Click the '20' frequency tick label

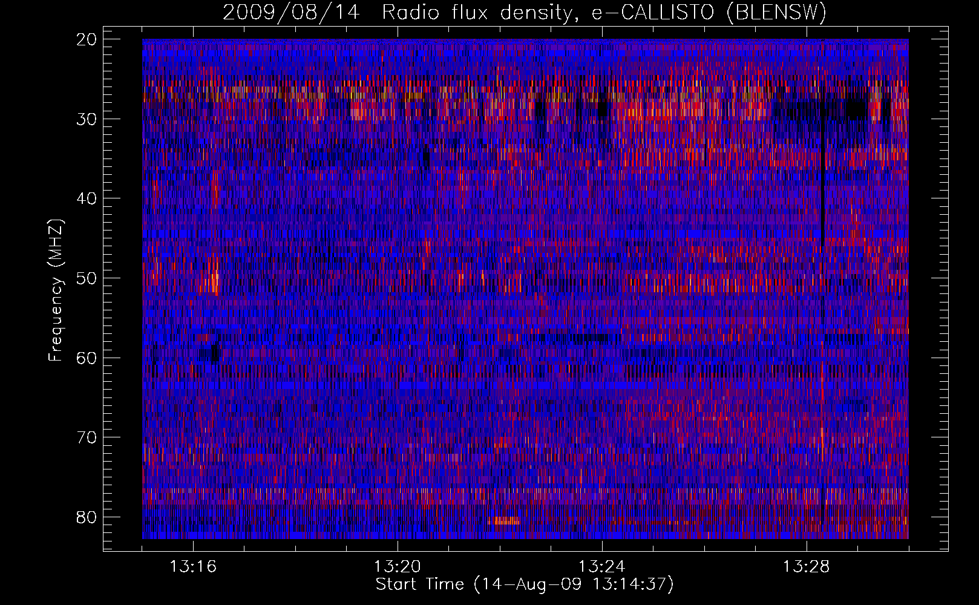[x=87, y=39]
